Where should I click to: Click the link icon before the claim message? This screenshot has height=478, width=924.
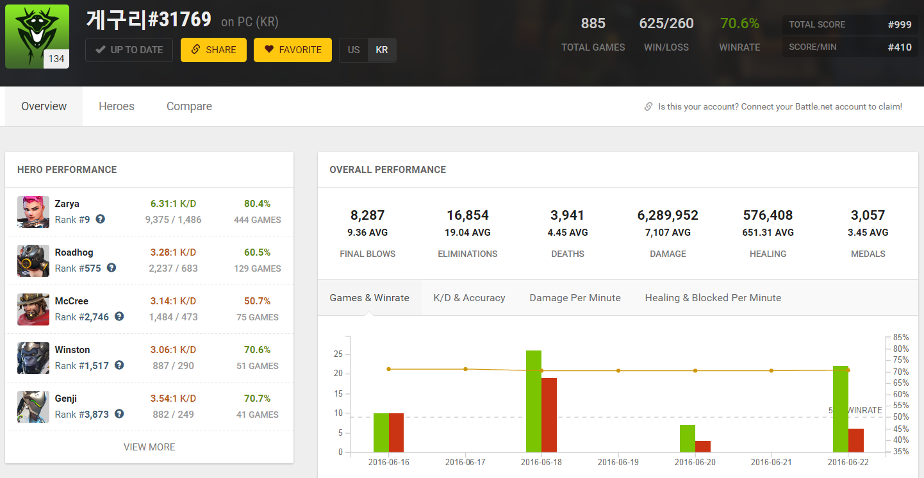tap(648, 107)
